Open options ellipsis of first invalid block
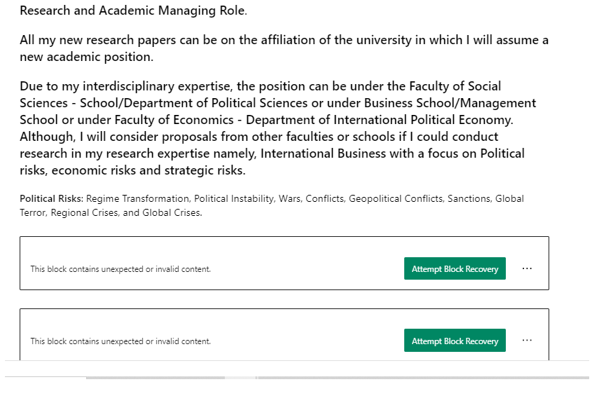 pyautogui.click(x=527, y=268)
